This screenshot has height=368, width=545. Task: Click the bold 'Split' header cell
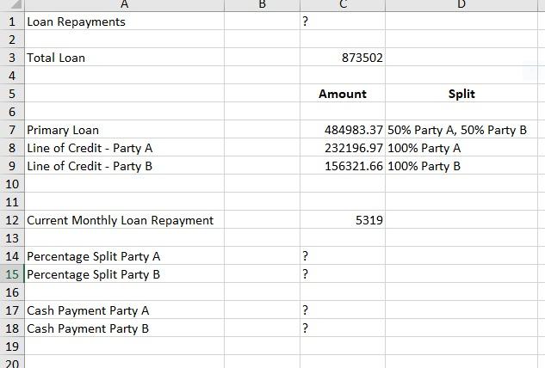(461, 94)
